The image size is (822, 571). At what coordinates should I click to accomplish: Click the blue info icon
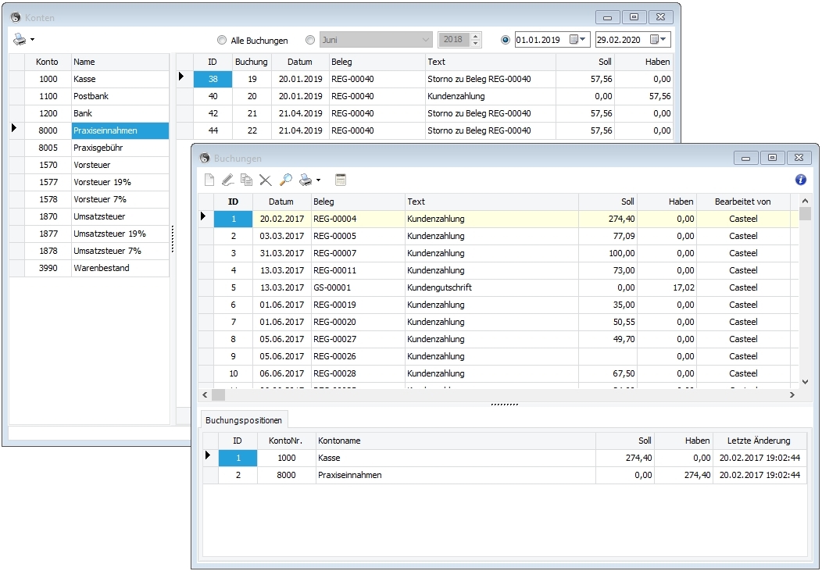800,180
